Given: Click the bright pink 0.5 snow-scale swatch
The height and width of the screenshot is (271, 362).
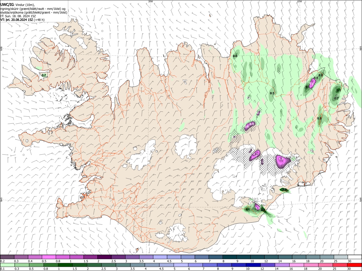Looking at the screenshot, I should click(49, 257).
